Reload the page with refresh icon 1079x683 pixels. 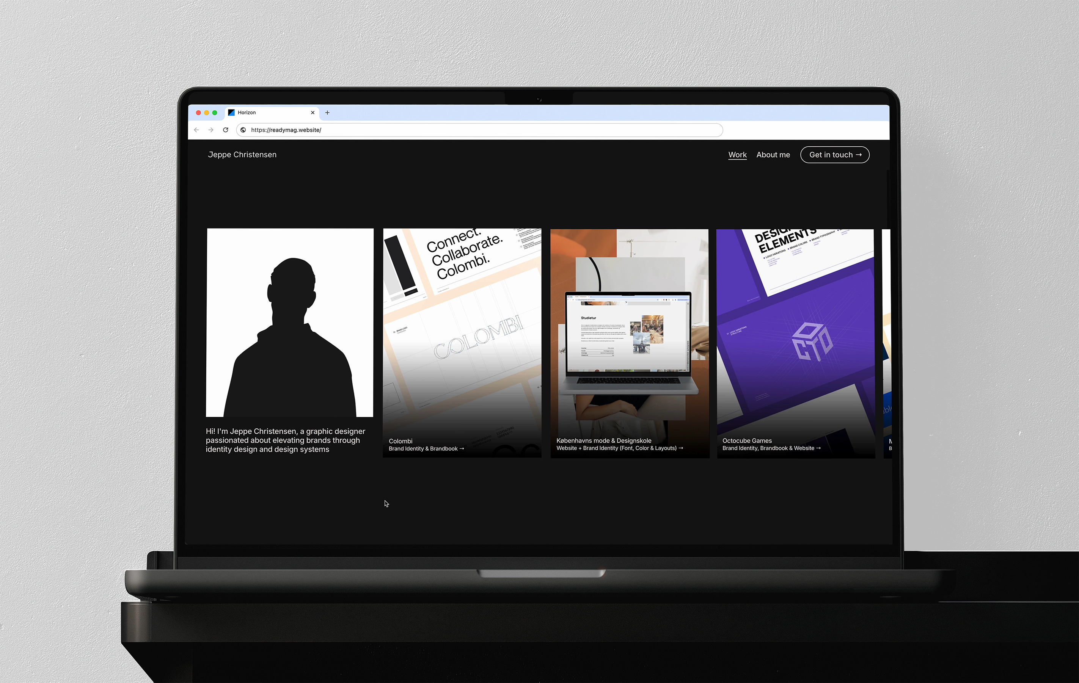coord(226,130)
